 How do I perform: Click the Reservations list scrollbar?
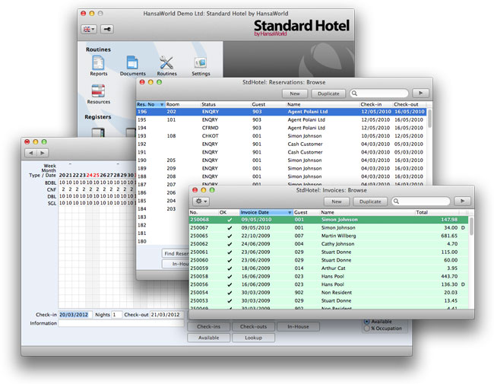click(429, 118)
